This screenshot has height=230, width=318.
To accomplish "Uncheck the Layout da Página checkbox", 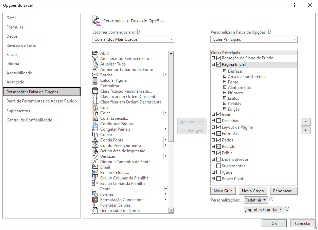I will pos(219,127).
